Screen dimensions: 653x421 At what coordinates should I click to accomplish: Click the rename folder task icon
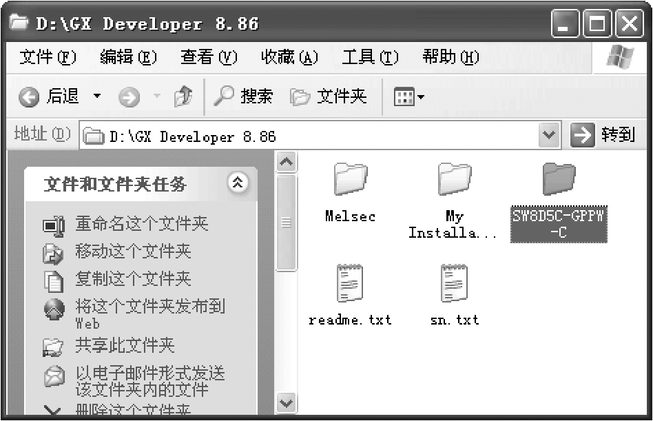tap(54, 226)
